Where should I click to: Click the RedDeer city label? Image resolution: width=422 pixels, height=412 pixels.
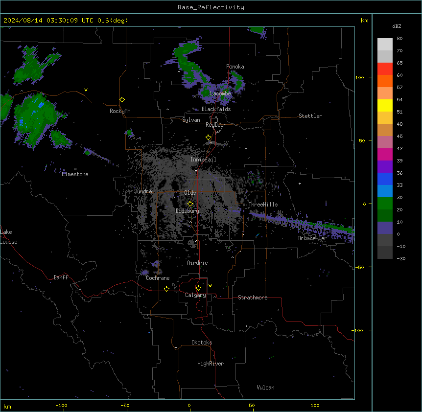pyautogui.click(x=215, y=125)
